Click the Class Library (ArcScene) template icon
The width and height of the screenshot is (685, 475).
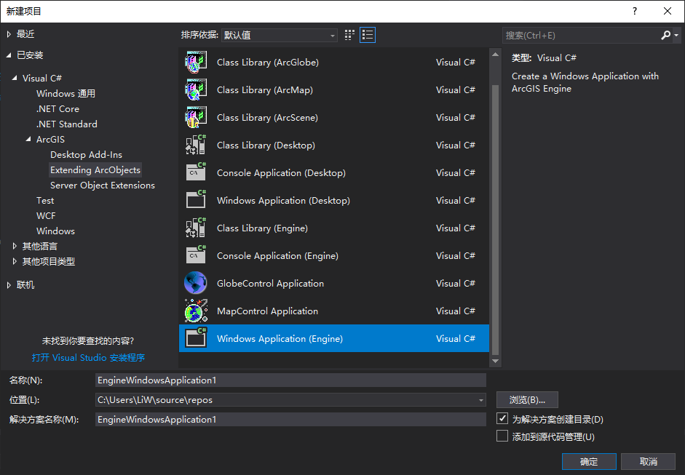click(196, 117)
